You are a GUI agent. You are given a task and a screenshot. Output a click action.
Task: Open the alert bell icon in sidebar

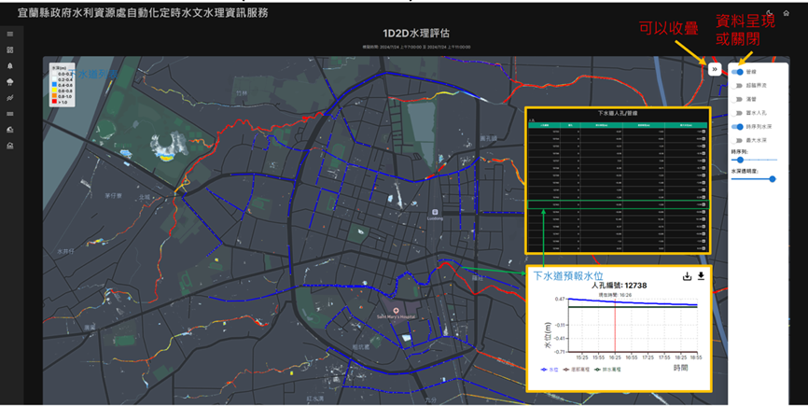10,66
